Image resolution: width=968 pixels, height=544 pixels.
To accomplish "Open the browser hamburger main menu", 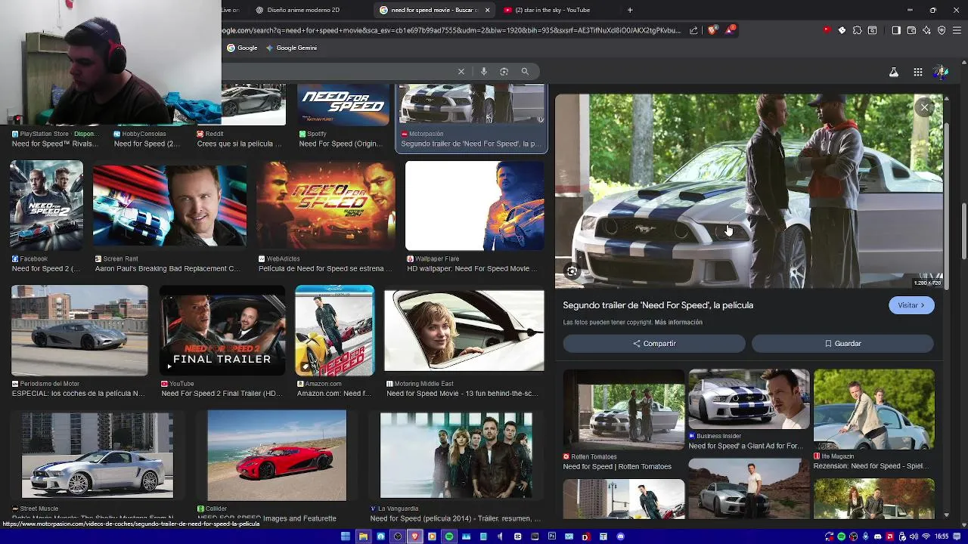I will tap(957, 30).
